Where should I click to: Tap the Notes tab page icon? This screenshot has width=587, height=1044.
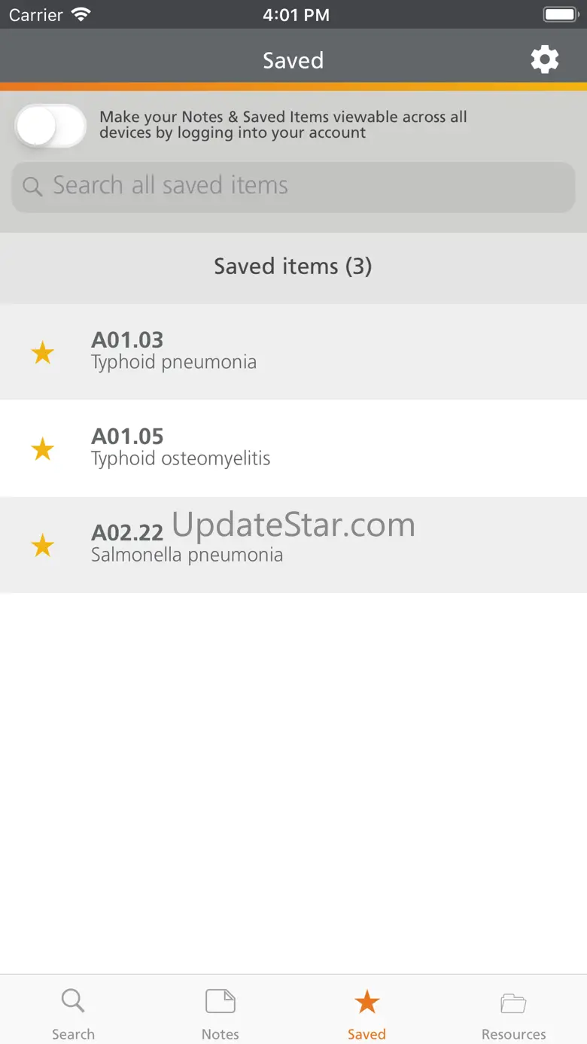[x=221, y=1002]
